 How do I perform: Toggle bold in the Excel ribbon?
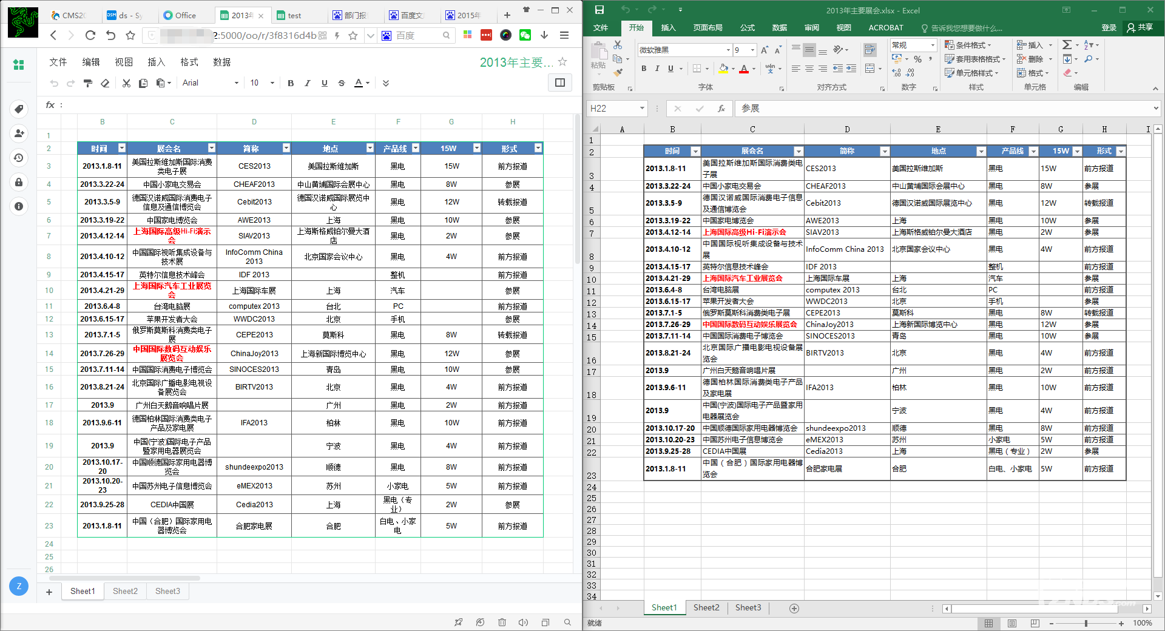[x=644, y=69]
